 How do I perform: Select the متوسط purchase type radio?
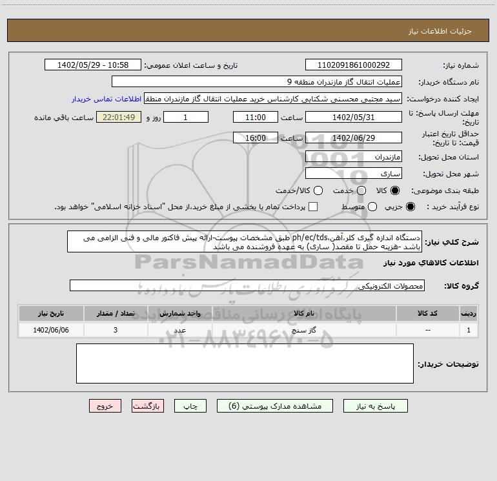click(372, 207)
